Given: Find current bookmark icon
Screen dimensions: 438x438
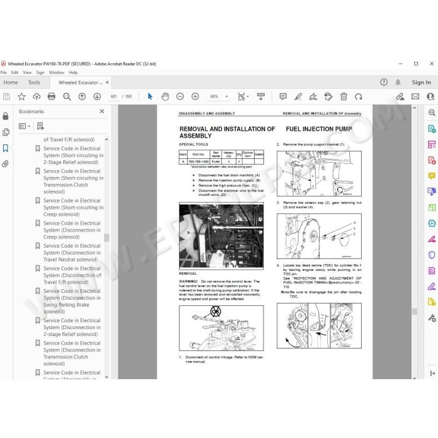Looking at the screenshot, I should 41,126.
